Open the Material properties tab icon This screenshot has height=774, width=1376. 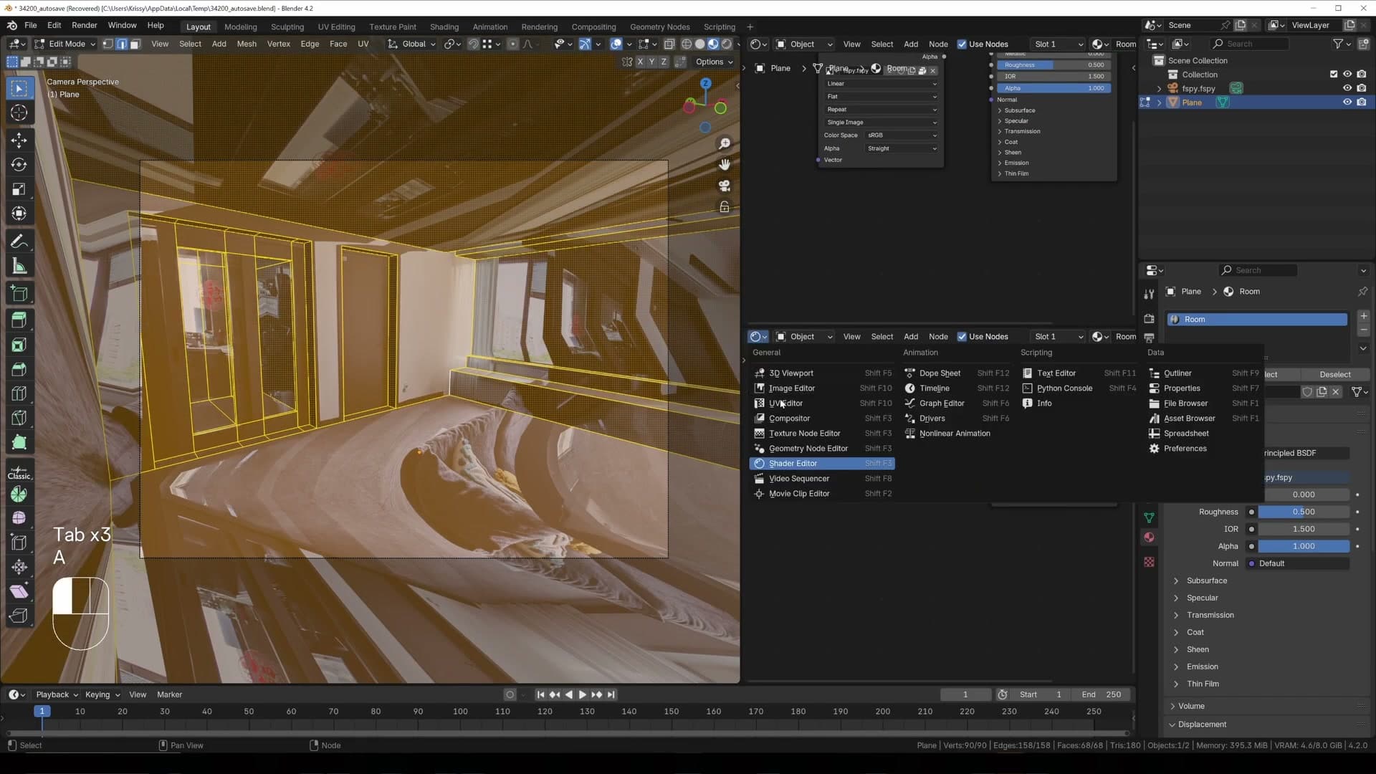click(x=1149, y=537)
